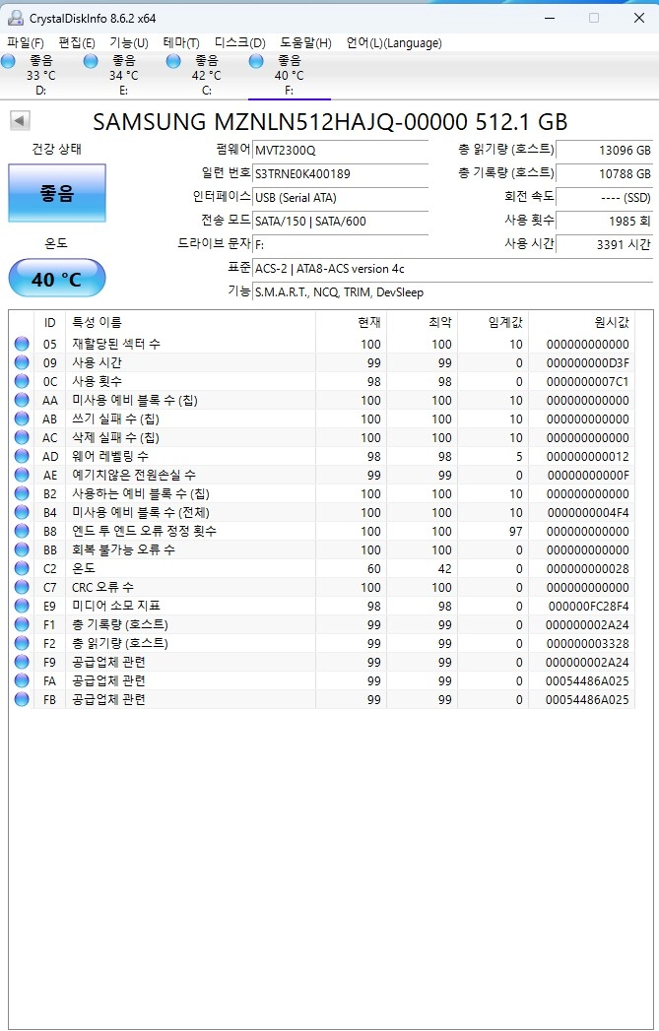
Task: Click the power on hours value 3391 시간
Action: click(605, 244)
